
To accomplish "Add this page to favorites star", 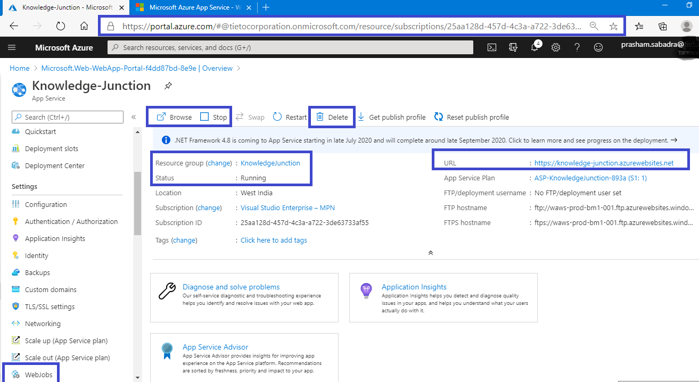I will [613, 26].
